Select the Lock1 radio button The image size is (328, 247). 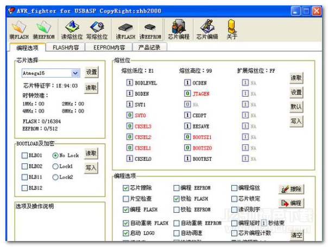point(55,166)
